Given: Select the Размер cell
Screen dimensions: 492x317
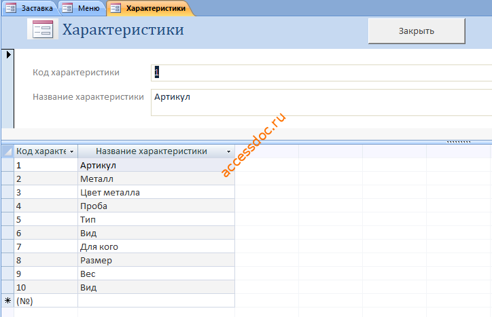Looking at the screenshot, I should pos(156,260).
